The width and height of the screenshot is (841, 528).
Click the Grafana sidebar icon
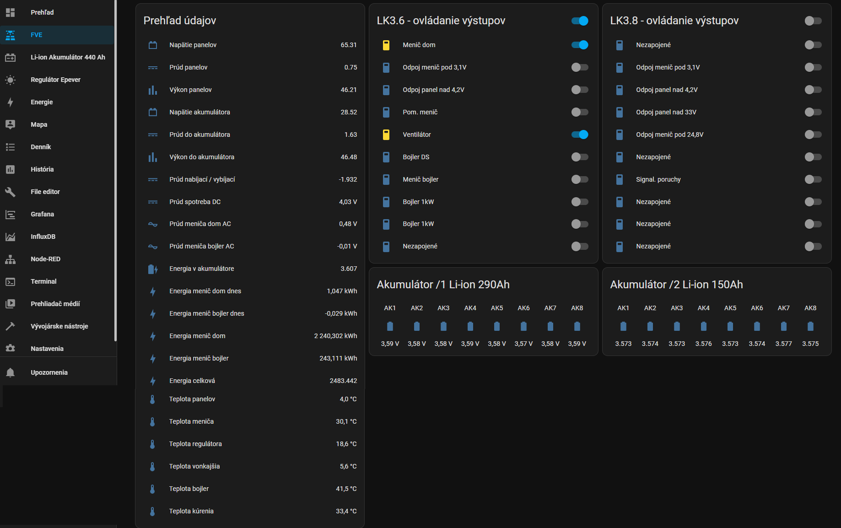pyautogui.click(x=10, y=214)
